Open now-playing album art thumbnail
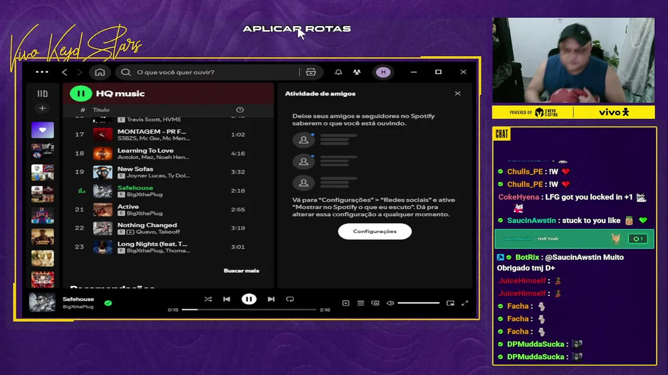Viewport: 668px width, 375px height. coord(42,303)
